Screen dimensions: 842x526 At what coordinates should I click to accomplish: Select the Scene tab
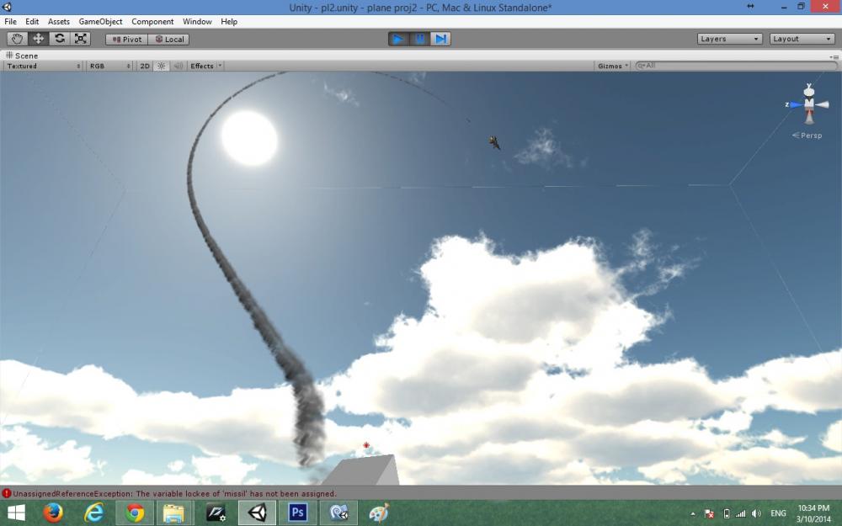pyautogui.click(x=22, y=56)
